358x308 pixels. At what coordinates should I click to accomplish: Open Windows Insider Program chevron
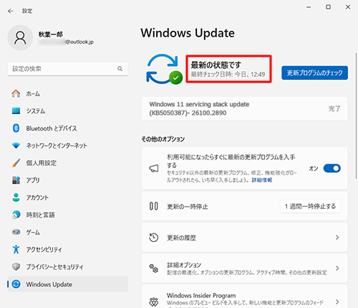click(x=337, y=302)
